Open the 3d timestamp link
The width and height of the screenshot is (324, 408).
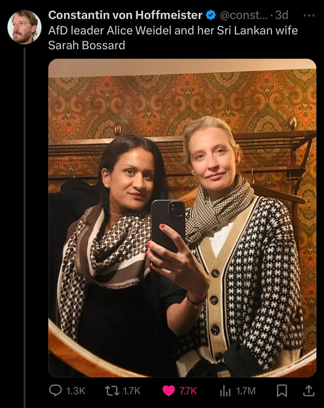(282, 15)
